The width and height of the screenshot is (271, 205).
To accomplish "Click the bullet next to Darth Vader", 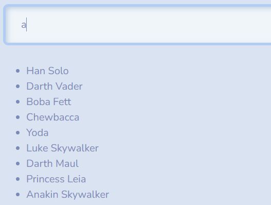I will [17, 86].
